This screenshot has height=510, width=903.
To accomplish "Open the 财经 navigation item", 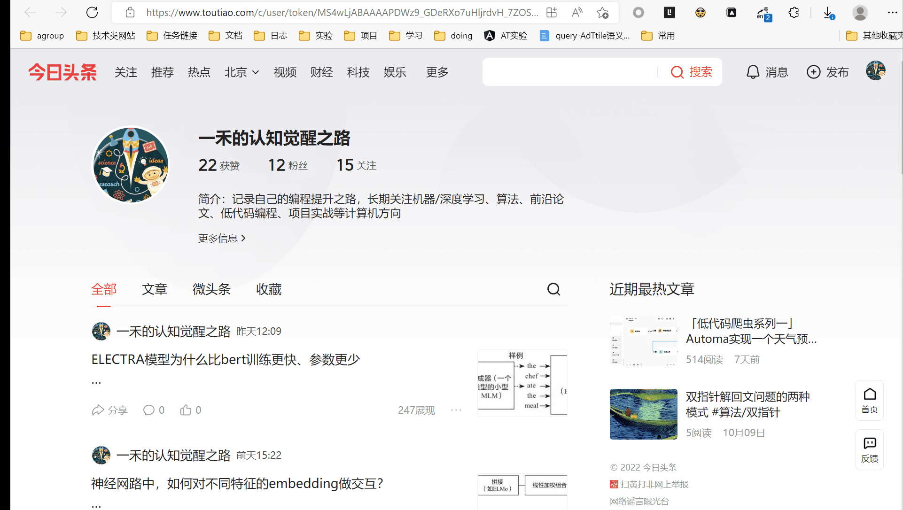I will click(322, 72).
